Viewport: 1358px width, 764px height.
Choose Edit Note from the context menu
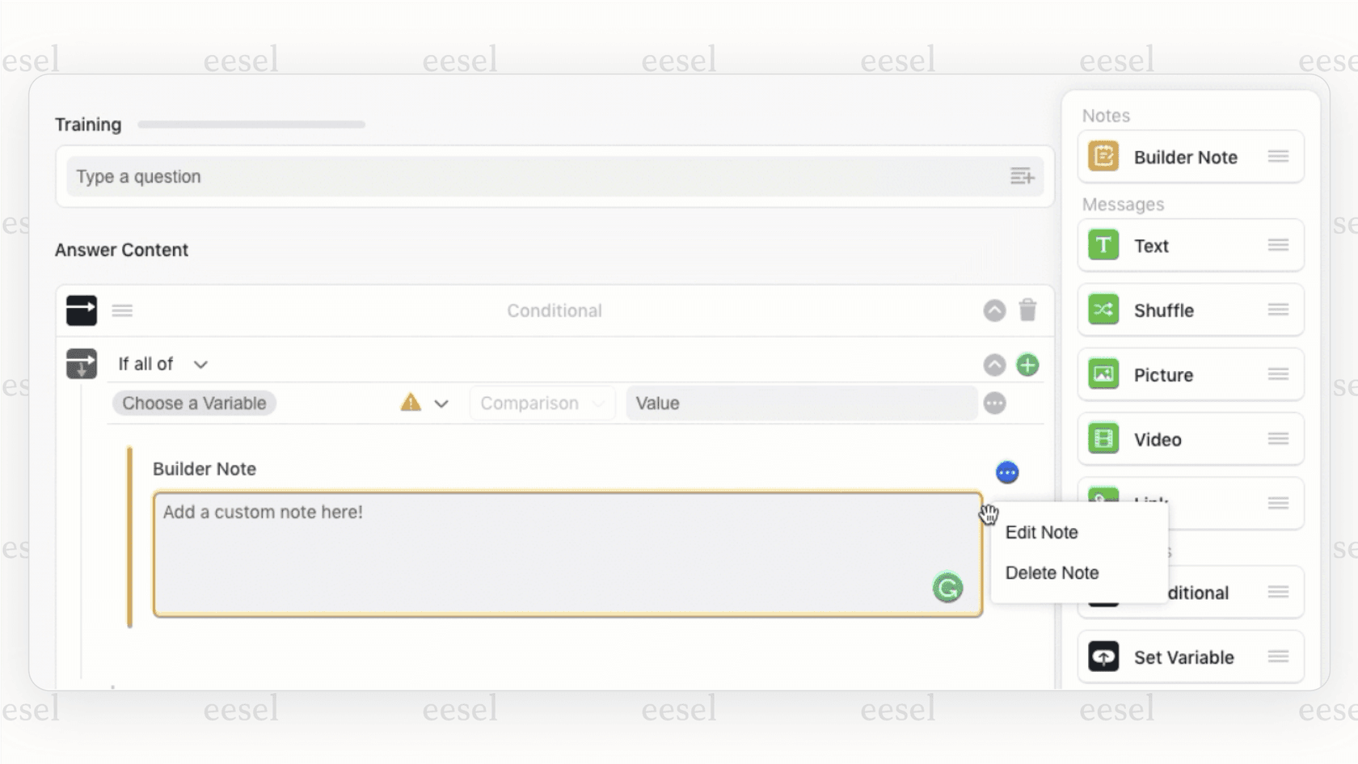(x=1041, y=533)
